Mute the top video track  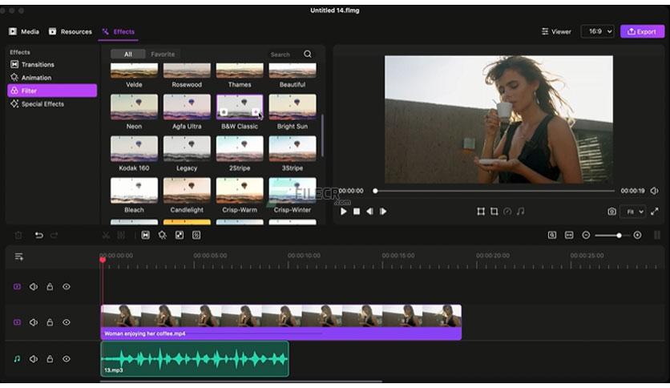point(34,287)
